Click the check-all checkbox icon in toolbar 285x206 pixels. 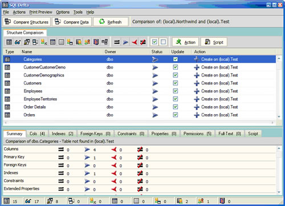click(x=154, y=42)
